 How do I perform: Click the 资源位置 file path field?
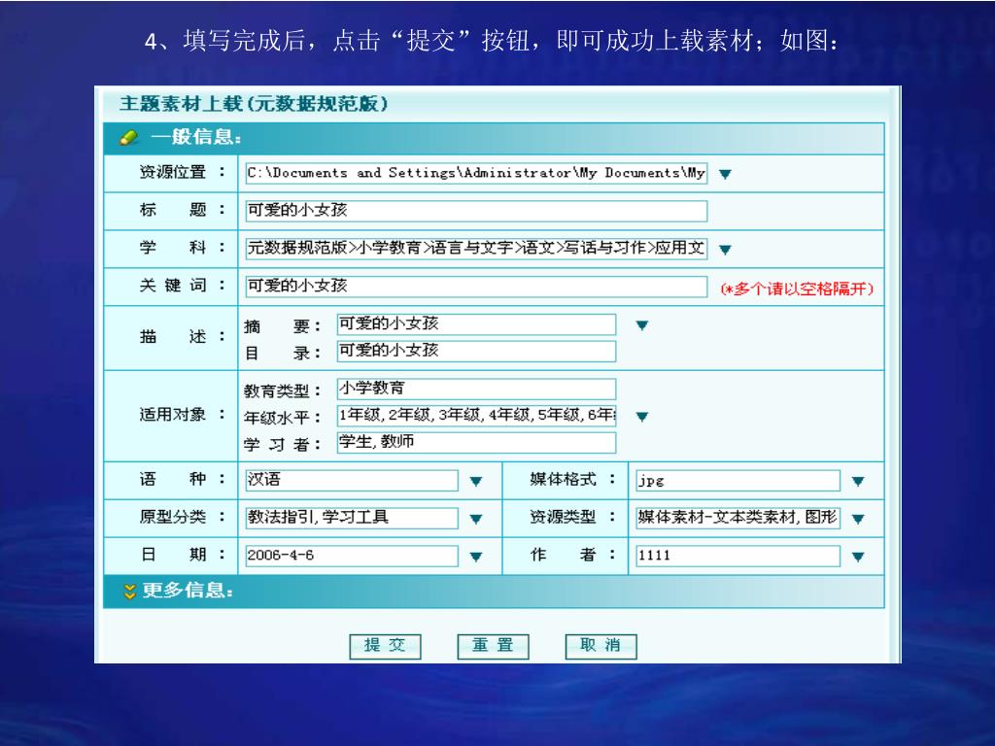tap(476, 173)
